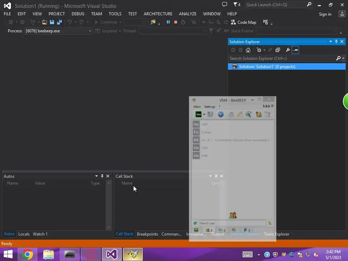348x261 pixels.
Task: Open the DEBUG menu
Action: click(78, 14)
